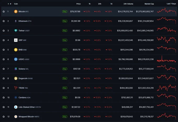Open TRON's 7-day sparkline chart
Viewport: 178px width, 122px height.
(x=166, y=88)
